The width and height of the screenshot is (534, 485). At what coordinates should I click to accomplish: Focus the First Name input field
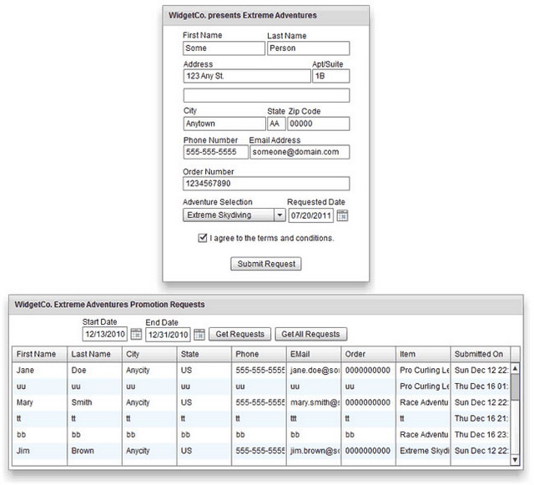click(224, 48)
